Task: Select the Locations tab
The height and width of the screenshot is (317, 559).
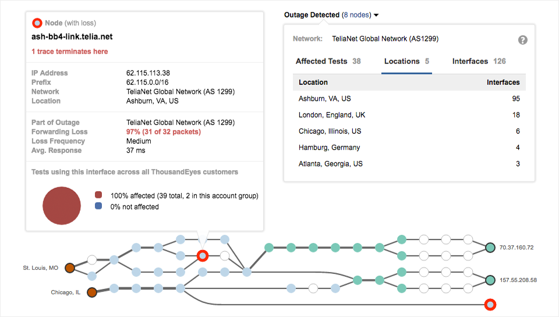Action: click(x=406, y=61)
